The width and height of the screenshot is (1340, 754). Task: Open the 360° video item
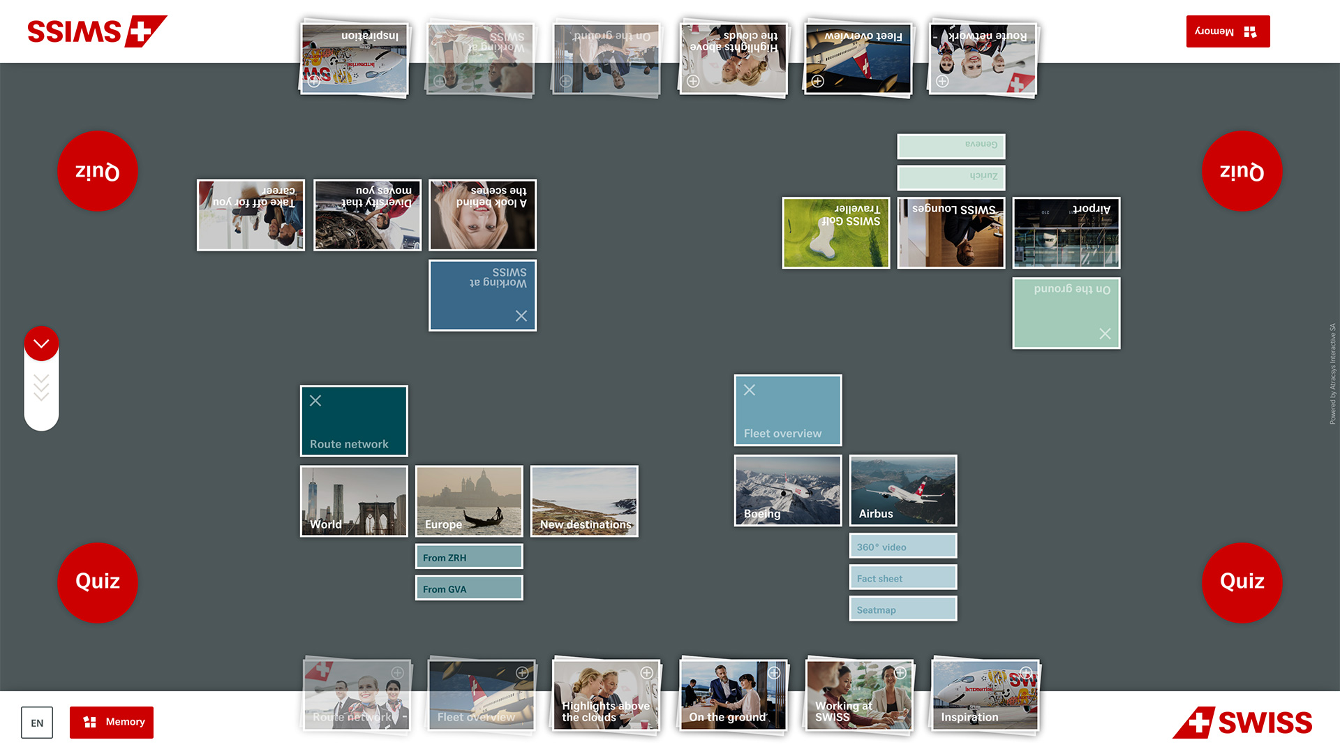click(903, 547)
